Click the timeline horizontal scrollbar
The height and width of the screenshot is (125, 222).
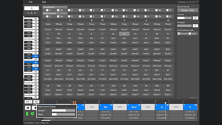pos(46,121)
